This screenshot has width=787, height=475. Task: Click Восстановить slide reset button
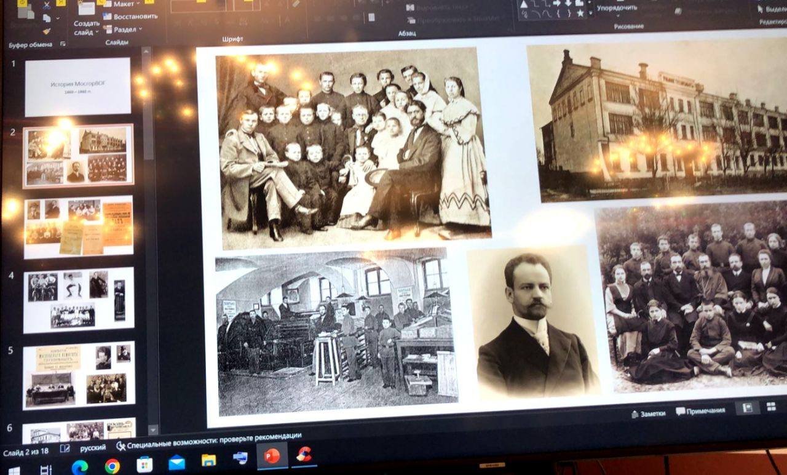pyautogui.click(x=130, y=17)
